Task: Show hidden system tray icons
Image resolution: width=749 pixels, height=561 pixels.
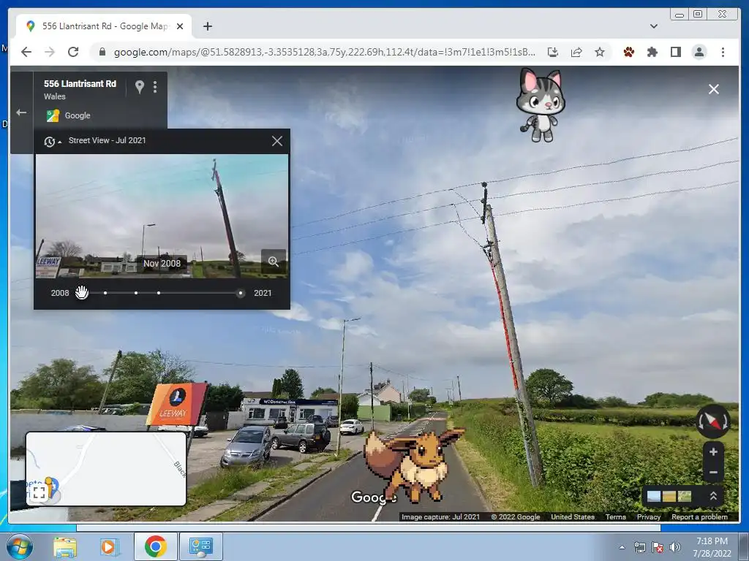Action: (x=622, y=547)
